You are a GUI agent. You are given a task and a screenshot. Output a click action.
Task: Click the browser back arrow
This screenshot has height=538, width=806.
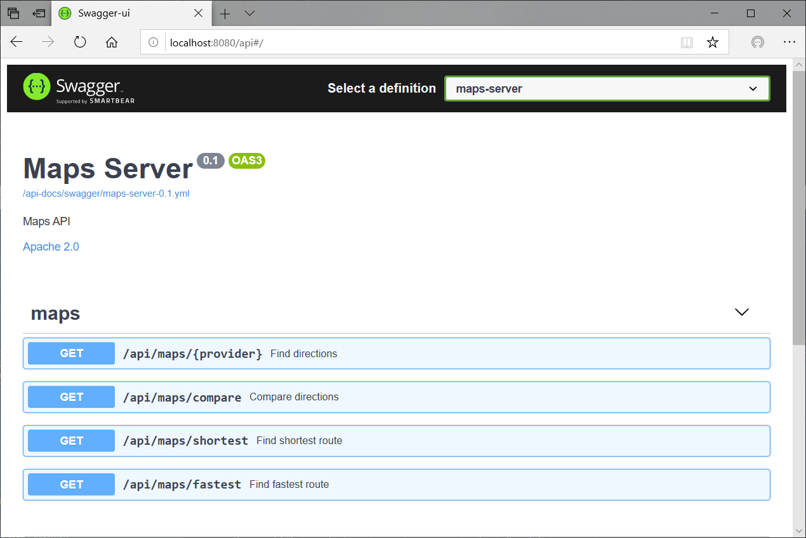point(17,42)
